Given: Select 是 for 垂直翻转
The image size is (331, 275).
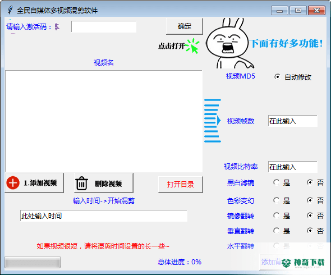Looking at the screenshot, I should pyautogui.click(x=277, y=231).
